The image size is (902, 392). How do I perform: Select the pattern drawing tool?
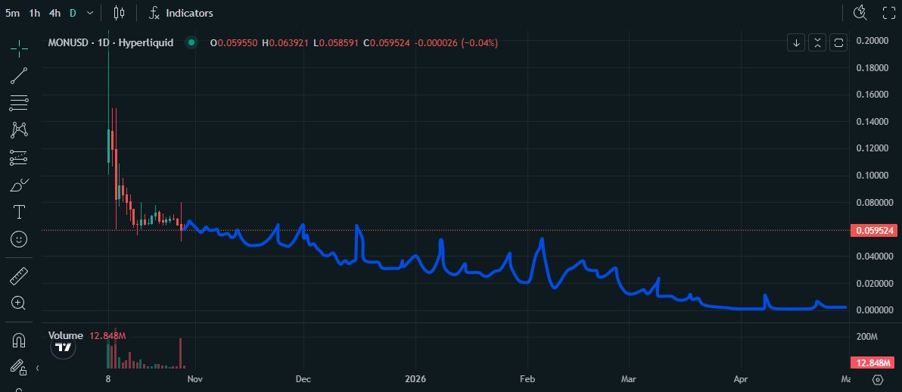point(19,130)
